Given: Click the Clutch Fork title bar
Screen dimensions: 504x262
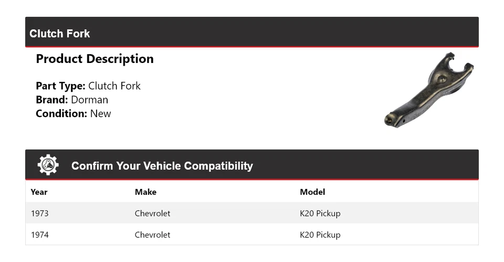Looking at the screenshot, I should [60, 34].
